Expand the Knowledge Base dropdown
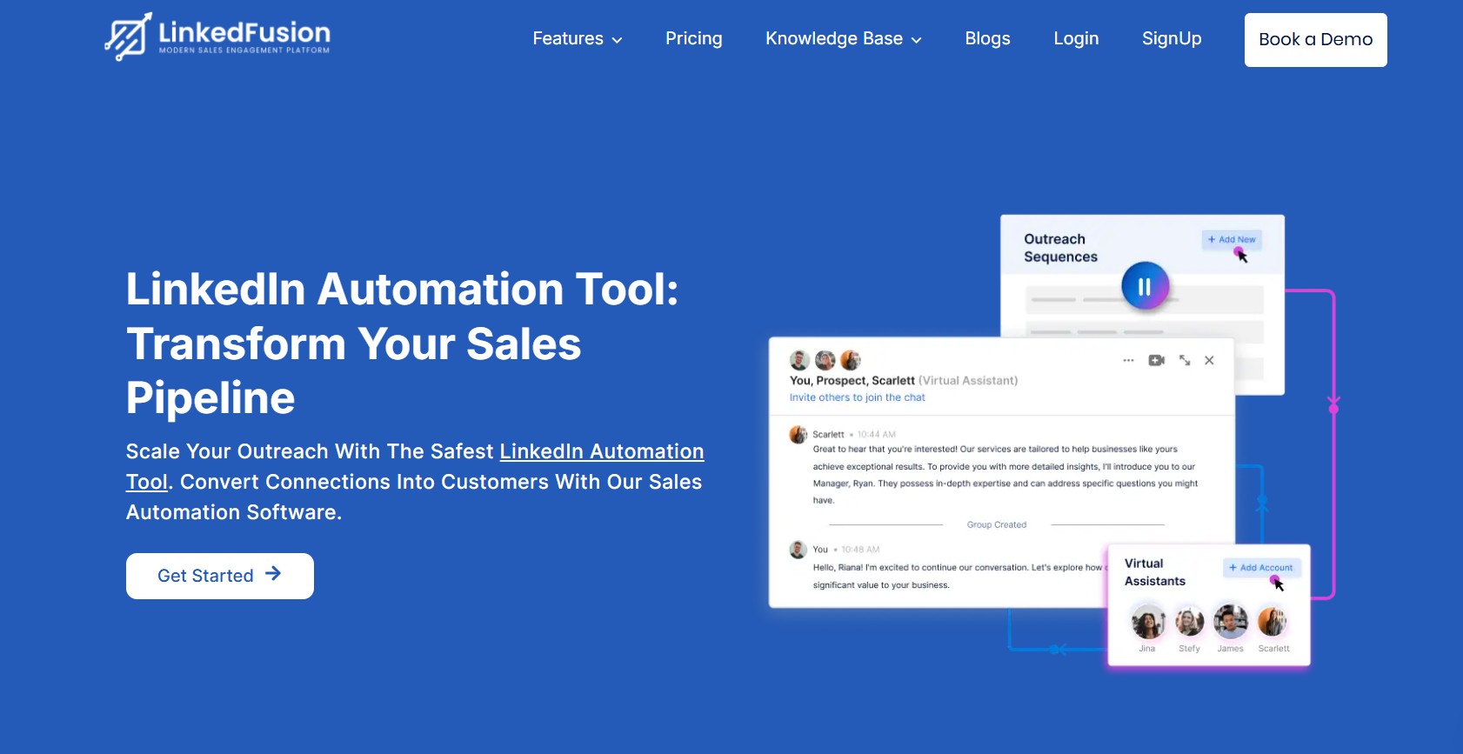This screenshot has height=754, width=1463. coord(843,39)
